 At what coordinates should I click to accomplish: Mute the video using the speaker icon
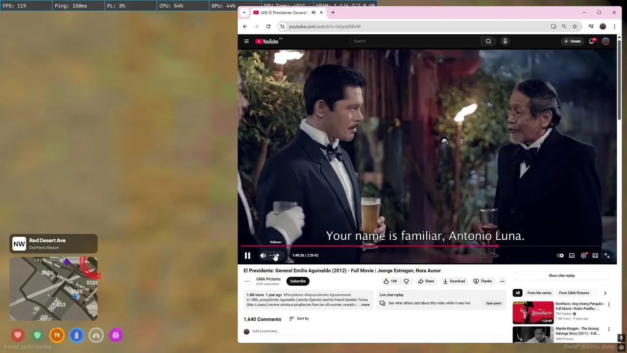[x=263, y=255]
